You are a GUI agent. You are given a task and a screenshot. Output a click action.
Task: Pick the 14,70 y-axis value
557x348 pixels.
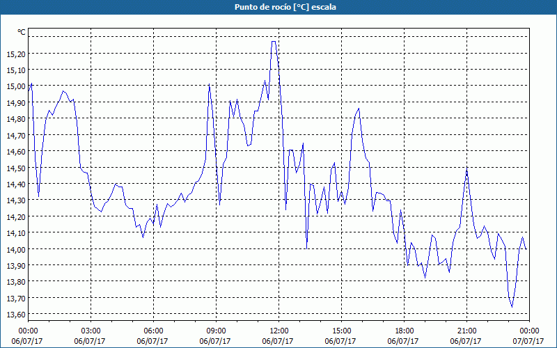[16, 135]
